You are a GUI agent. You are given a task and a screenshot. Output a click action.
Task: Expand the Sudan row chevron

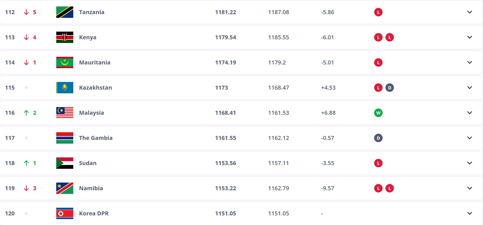point(470,163)
